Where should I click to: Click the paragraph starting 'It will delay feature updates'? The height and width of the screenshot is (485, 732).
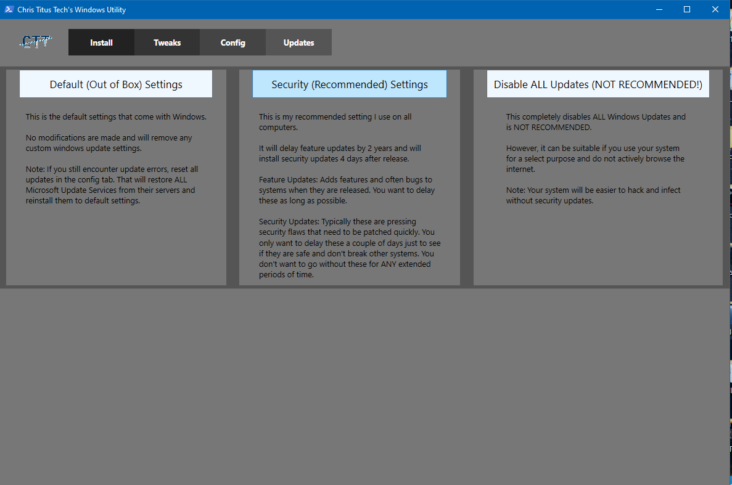pos(340,153)
